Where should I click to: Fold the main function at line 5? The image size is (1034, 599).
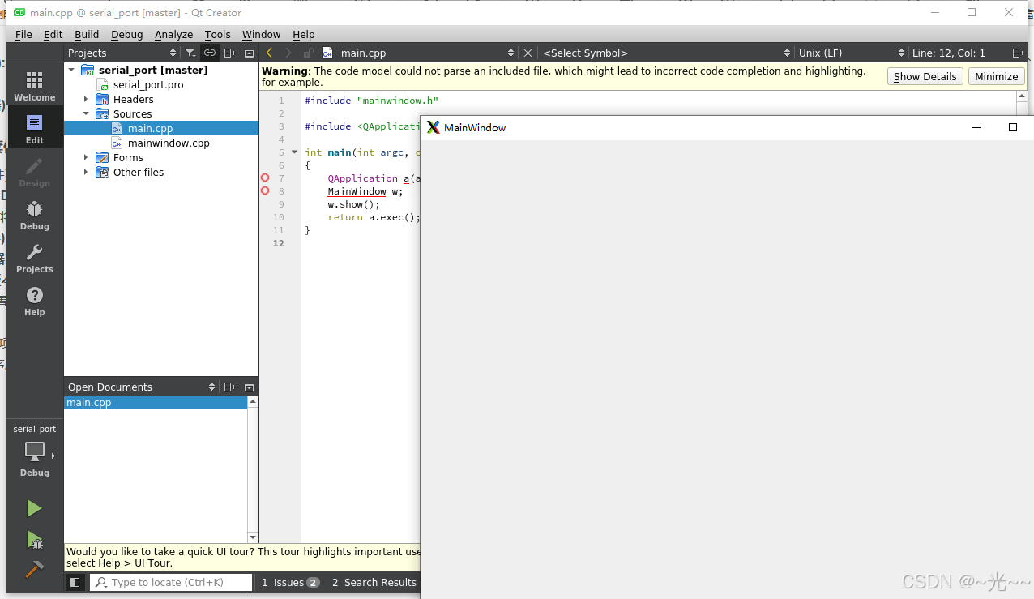tap(294, 152)
